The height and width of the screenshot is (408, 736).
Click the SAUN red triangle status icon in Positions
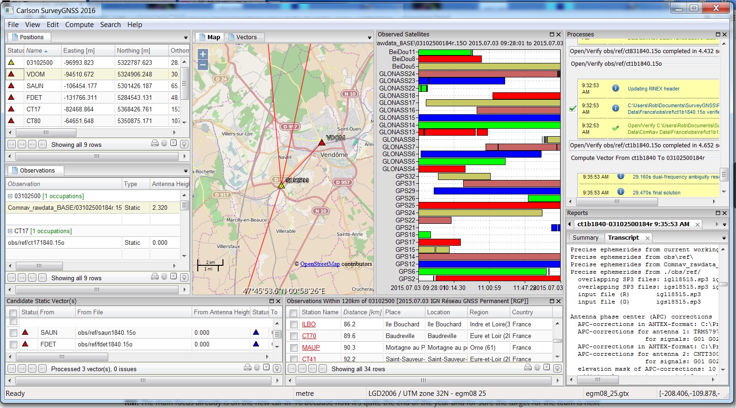(11, 86)
